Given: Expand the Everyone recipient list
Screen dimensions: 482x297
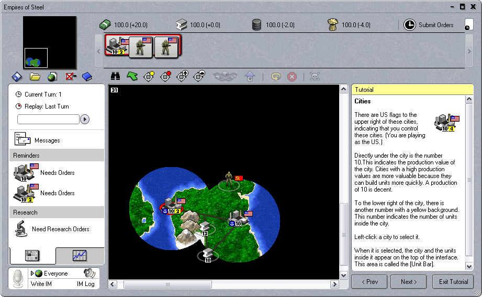Looking at the screenshot, I should [32, 274].
